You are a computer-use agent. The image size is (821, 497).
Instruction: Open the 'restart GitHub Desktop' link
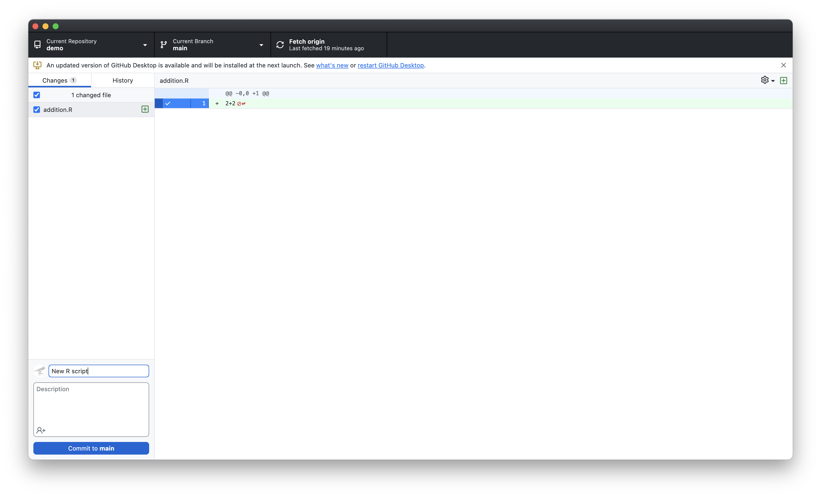(x=391, y=65)
